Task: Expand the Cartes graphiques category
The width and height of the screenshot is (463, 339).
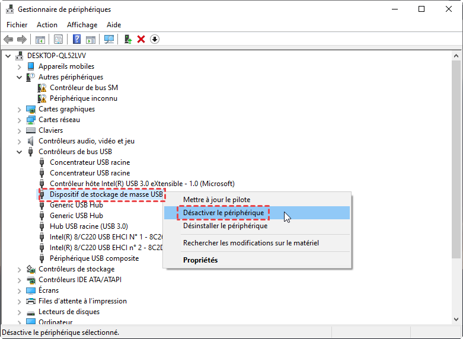Action: click(20, 110)
